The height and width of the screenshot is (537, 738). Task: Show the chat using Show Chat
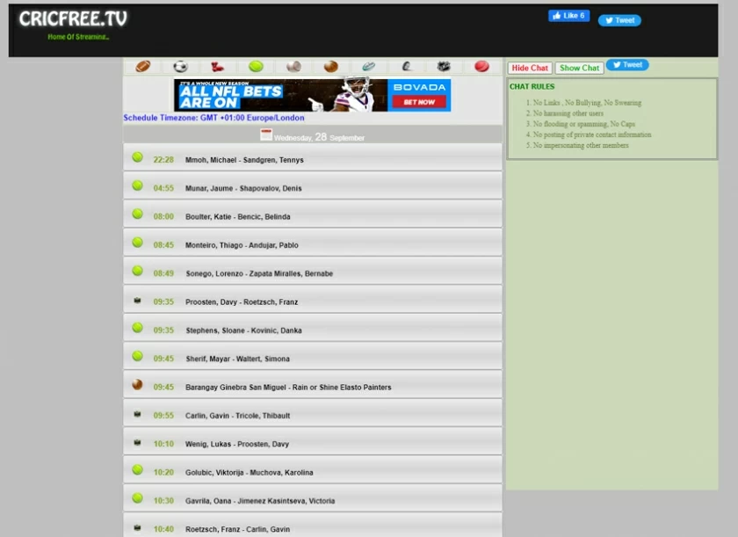(x=579, y=67)
